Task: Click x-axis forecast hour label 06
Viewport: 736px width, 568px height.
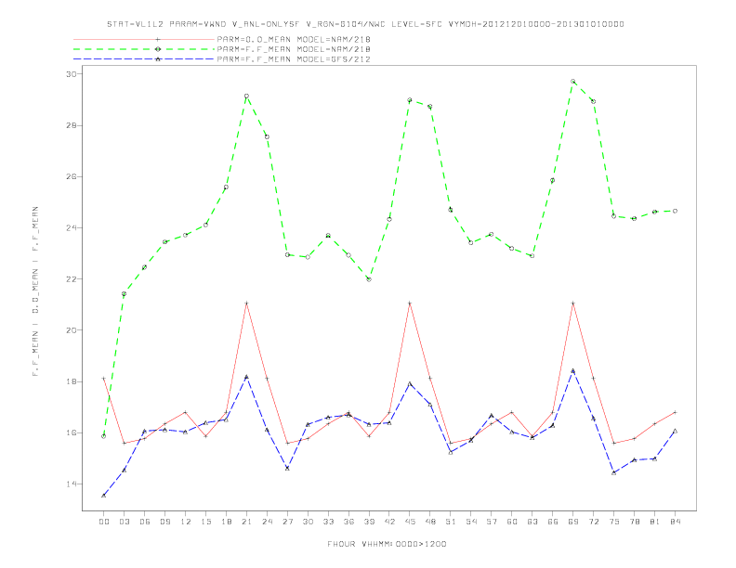Action: point(145,522)
